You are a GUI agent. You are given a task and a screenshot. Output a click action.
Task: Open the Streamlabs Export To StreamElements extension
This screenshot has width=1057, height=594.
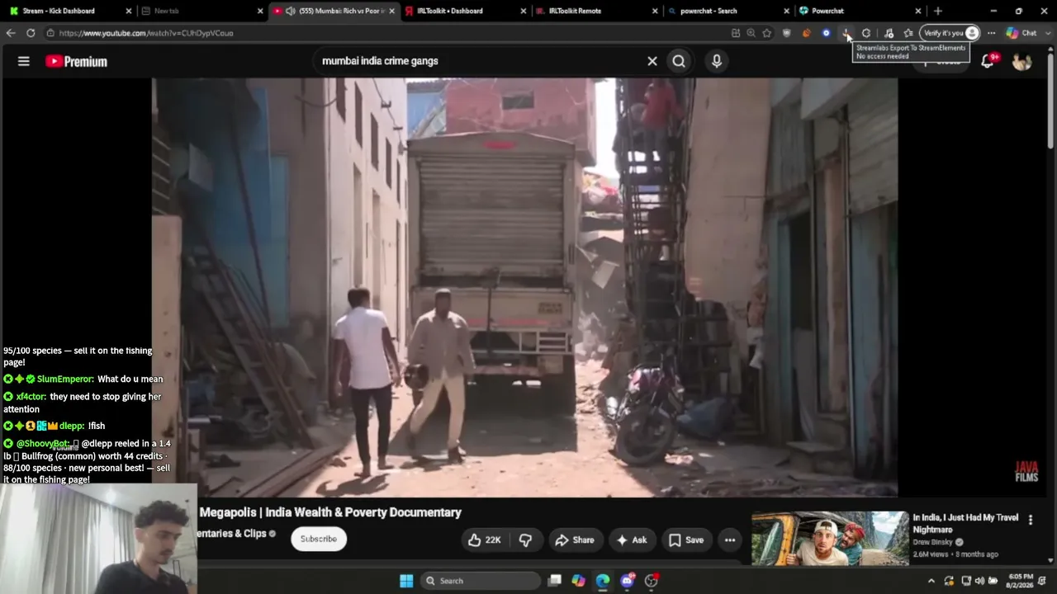click(x=846, y=33)
